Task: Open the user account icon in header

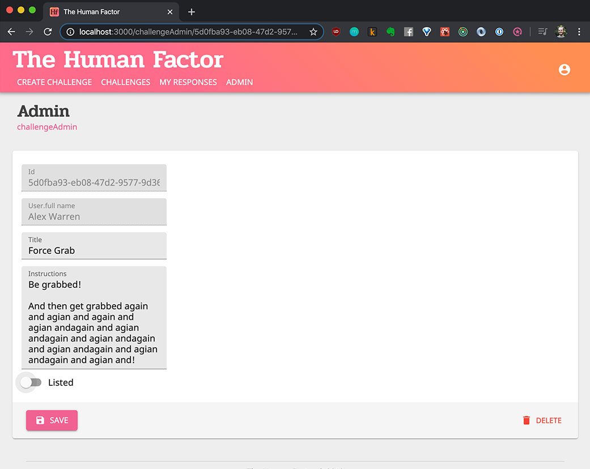Action: (564, 70)
